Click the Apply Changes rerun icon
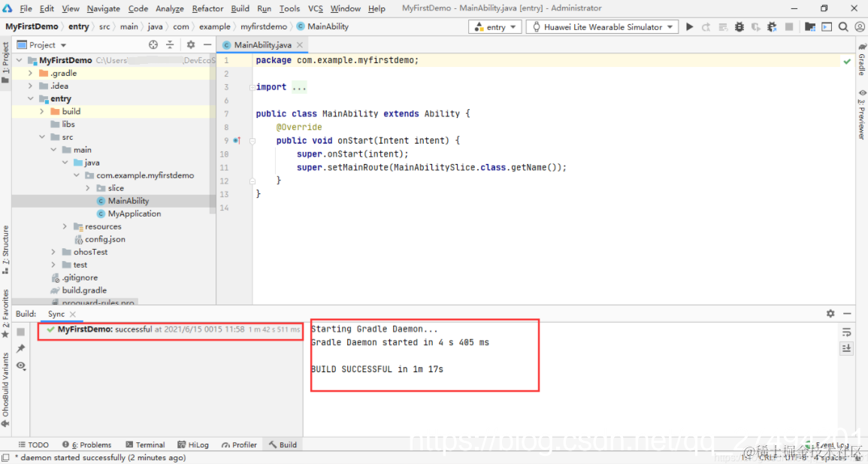The height and width of the screenshot is (464, 868). [706, 26]
